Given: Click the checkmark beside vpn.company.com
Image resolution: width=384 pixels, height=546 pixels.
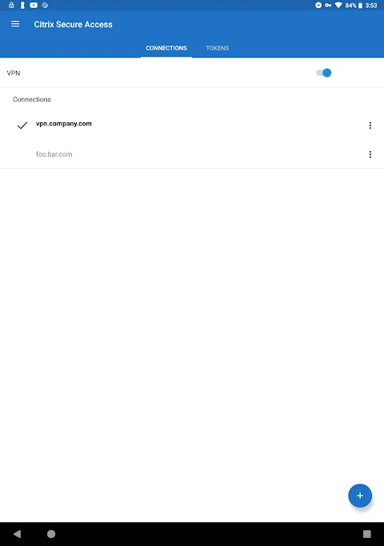Looking at the screenshot, I should (22, 126).
